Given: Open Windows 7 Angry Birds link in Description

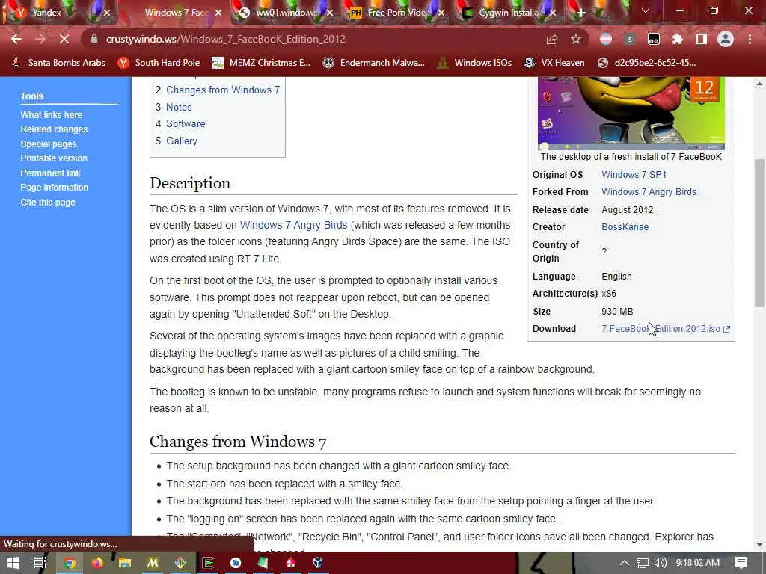Looking at the screenshot, I should (293, 225).
